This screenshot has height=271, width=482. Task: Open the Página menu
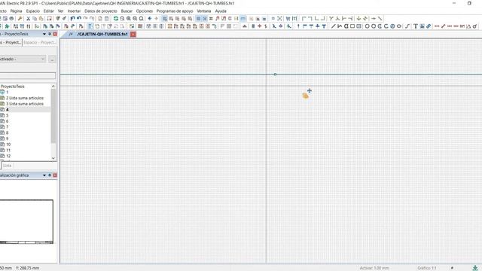[x=16, y=11]
